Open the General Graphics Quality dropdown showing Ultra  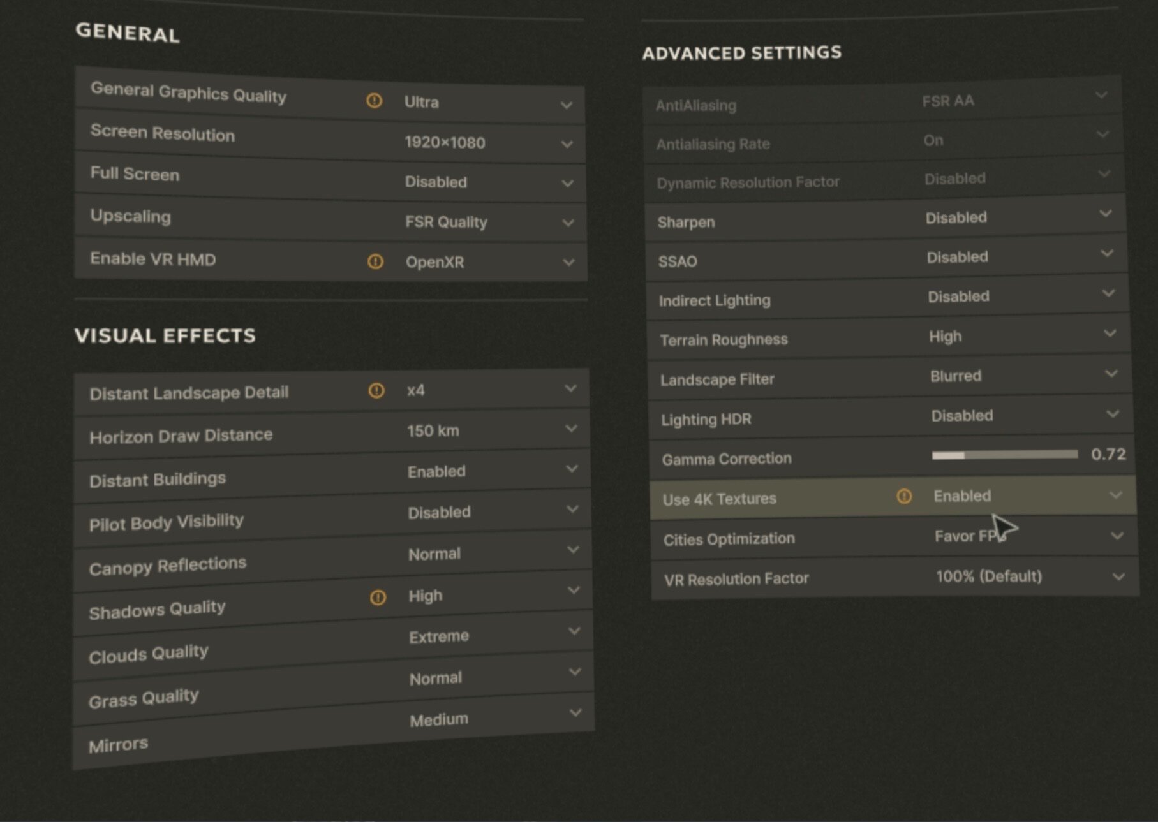tap(489, 103)
